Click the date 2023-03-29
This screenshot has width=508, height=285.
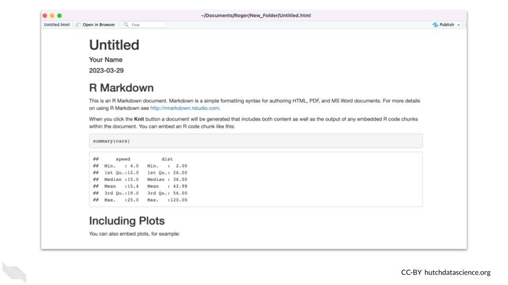(x=106, y=70)
